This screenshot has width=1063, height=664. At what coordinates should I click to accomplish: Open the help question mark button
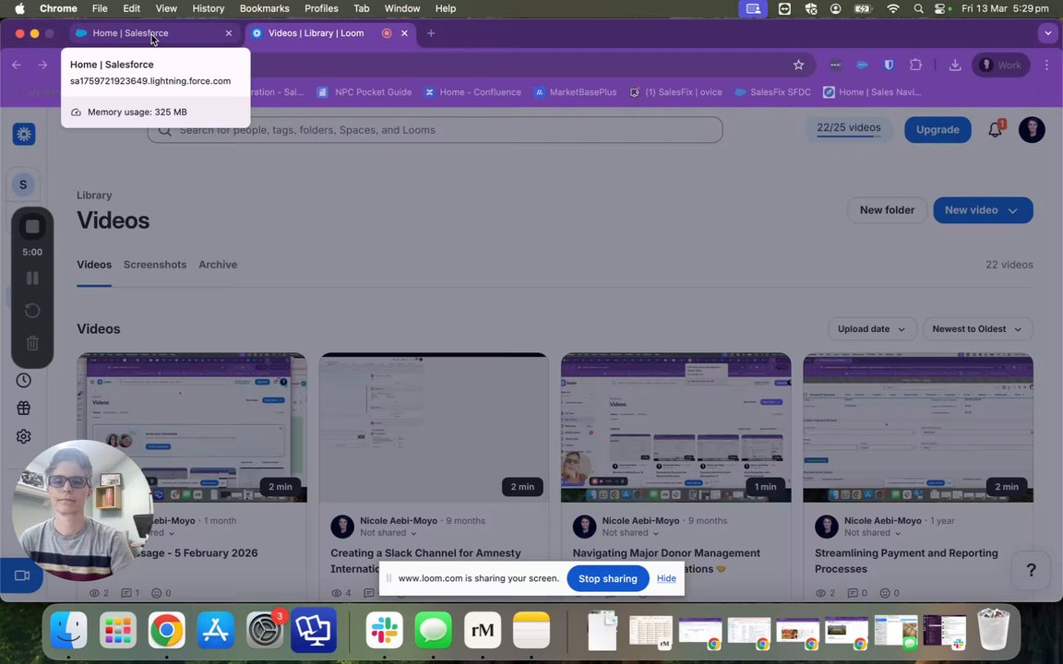[1031, 570]
